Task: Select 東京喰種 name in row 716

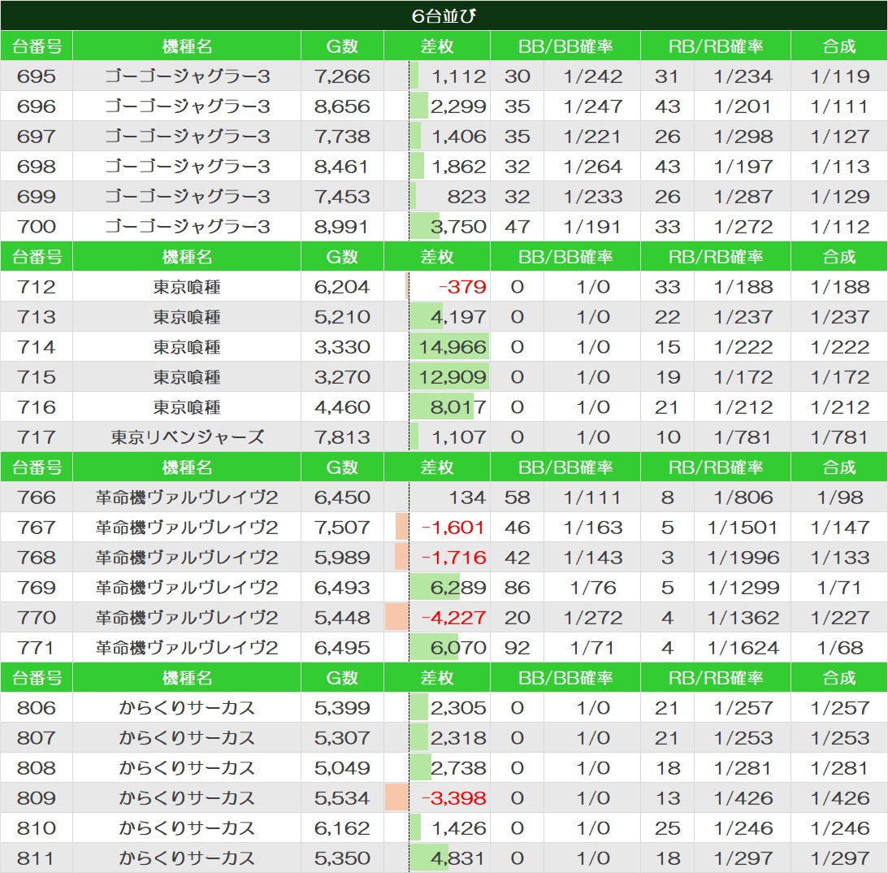Action: pos(187,406)
